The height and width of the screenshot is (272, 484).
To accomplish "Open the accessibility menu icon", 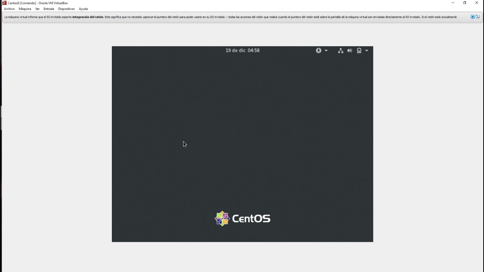I will coord(319,51).
